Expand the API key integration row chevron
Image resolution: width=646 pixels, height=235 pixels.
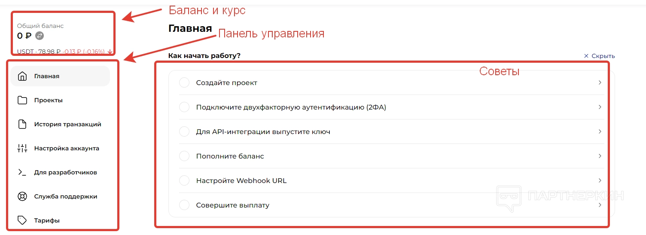click(x=600, y=131)
